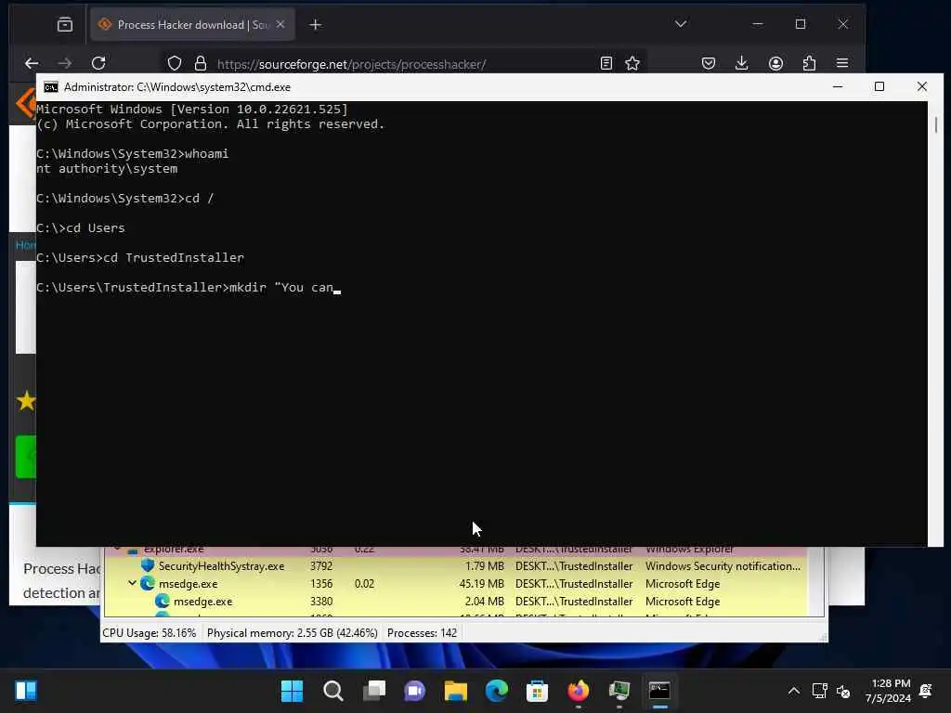This screenshot has height=713, width=951.
Task: Reload the Firefox page
Action: (98, 63)
